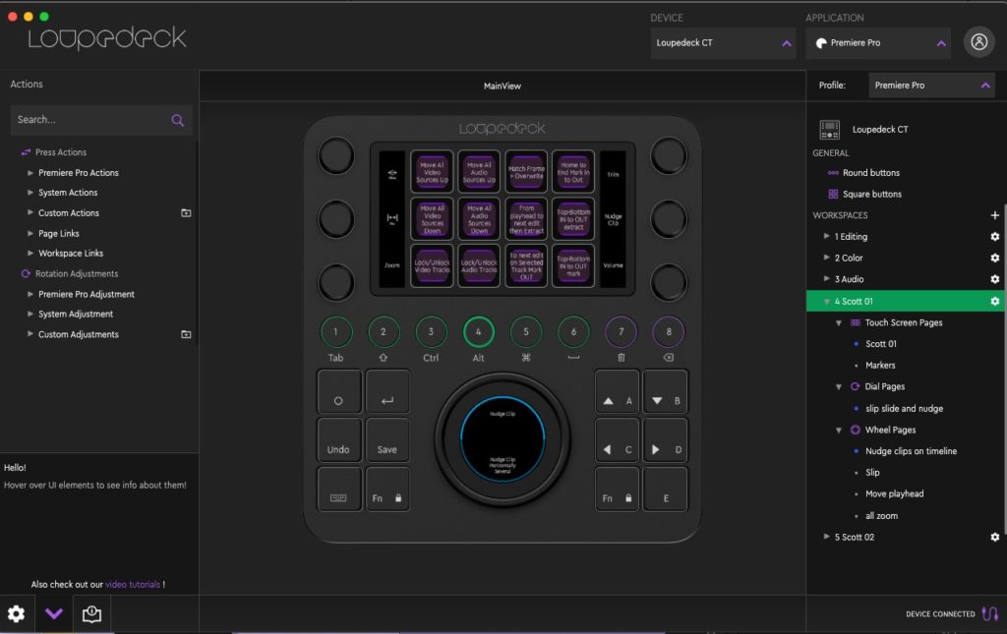Image resolution: width=1007 pixels, height=634 pixels.
Task: Click the keyboard button on the device
Action: [338, 490]
